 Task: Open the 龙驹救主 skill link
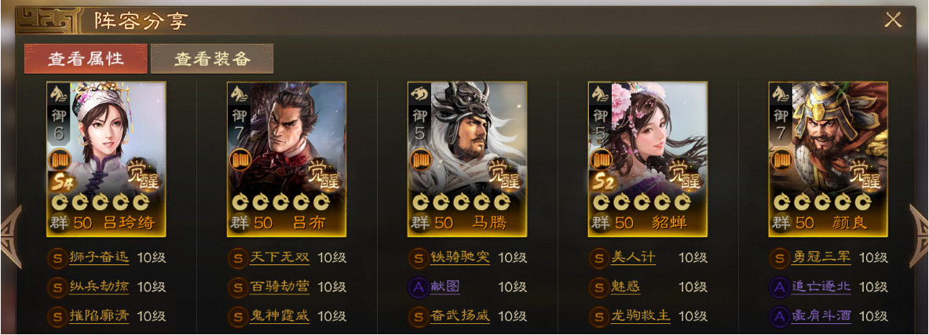(x=641, y=316)
